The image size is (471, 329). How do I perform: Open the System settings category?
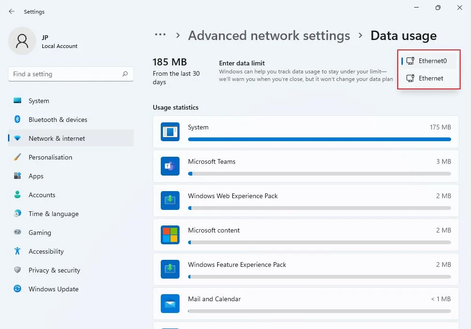click(x=71, y=101)
